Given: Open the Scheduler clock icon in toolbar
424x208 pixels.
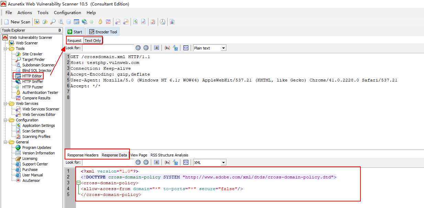Looking at the screenshot, I should click(x=163, y=22).
